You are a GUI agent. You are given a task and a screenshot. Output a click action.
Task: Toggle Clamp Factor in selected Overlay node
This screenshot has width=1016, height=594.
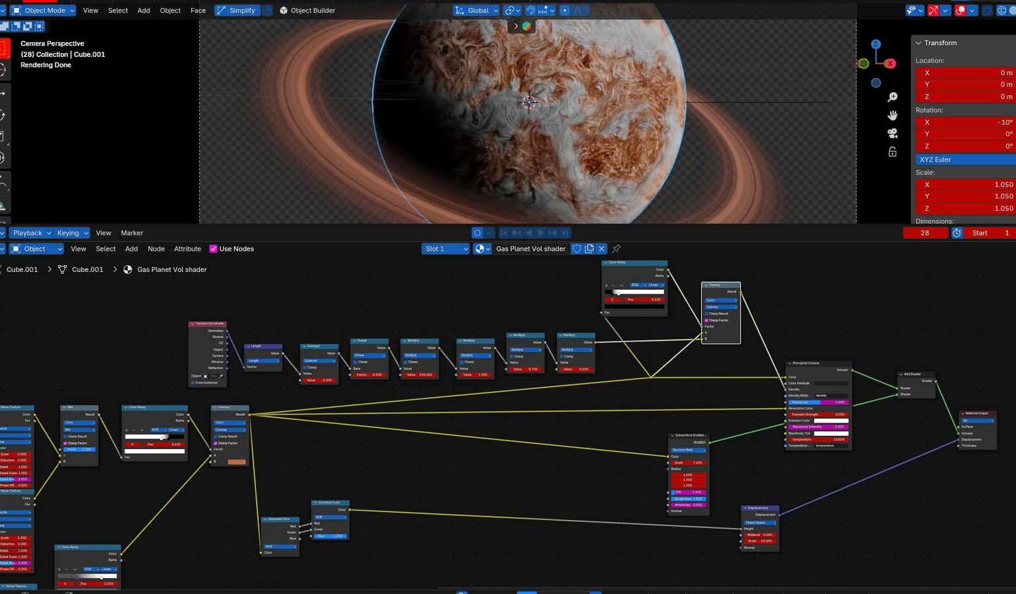click(x=706, y=320)
